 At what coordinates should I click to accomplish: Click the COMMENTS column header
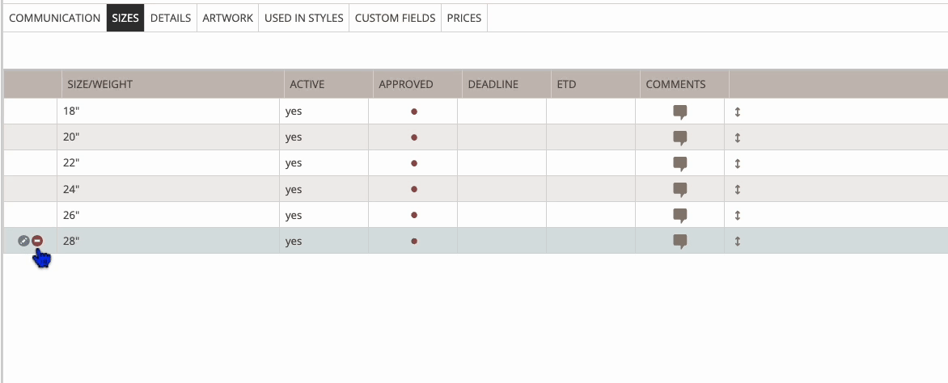[x=684, y=84]
